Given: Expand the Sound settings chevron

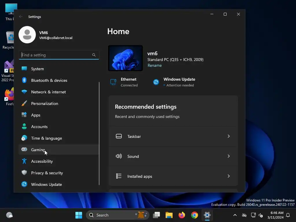Looking at the screenshot, I should click(229, 156).
